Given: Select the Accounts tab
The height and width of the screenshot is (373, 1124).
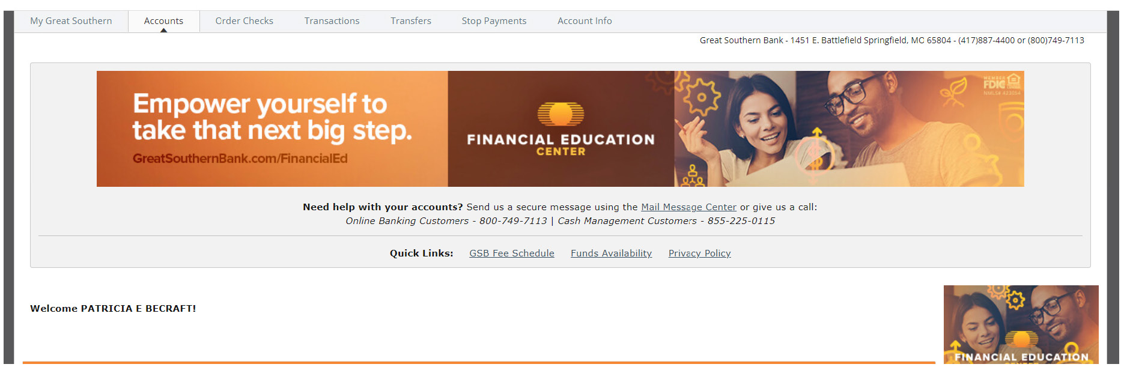Looking at the screenshot, I should [x=163, y=21].
